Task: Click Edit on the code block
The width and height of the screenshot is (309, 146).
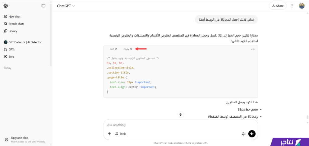Action: [x=113, y=49]
